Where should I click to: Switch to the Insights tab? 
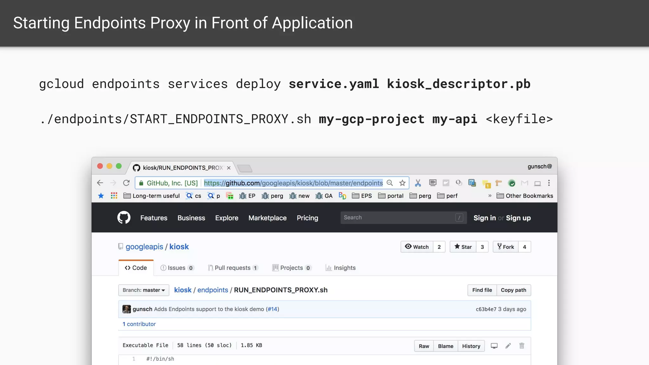341,268
